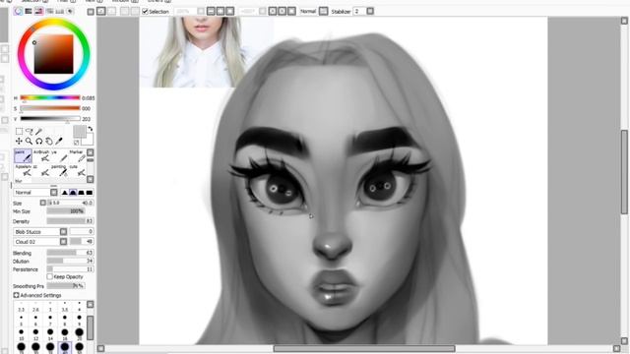The image size is (630, 354).
Task: Adjust the Smoothing Prs slider
Action: [66, 286]
